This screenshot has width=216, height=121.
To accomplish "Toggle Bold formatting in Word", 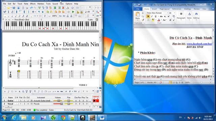I will pyautogui.click(x=148, y=16).
